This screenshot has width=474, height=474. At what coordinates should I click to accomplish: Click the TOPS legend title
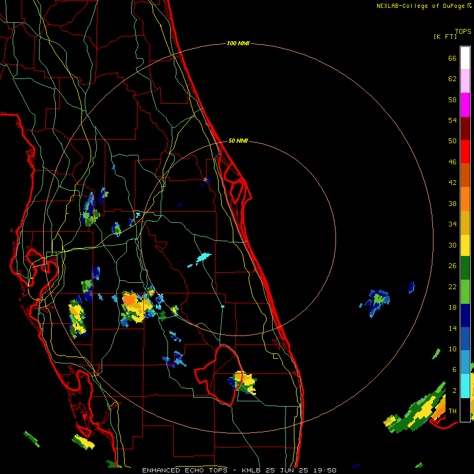point(463,31)
